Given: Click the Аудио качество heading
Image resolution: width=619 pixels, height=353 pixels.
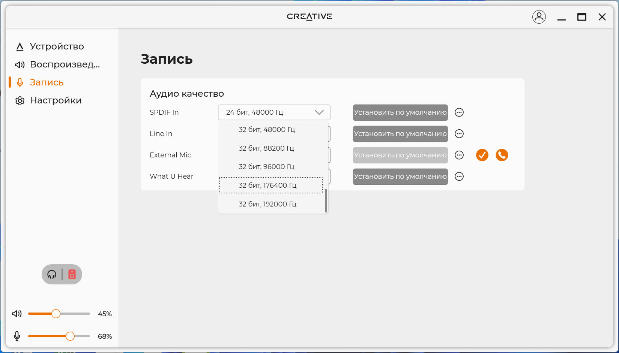Looking at the screenshot, I should [187, 94].
